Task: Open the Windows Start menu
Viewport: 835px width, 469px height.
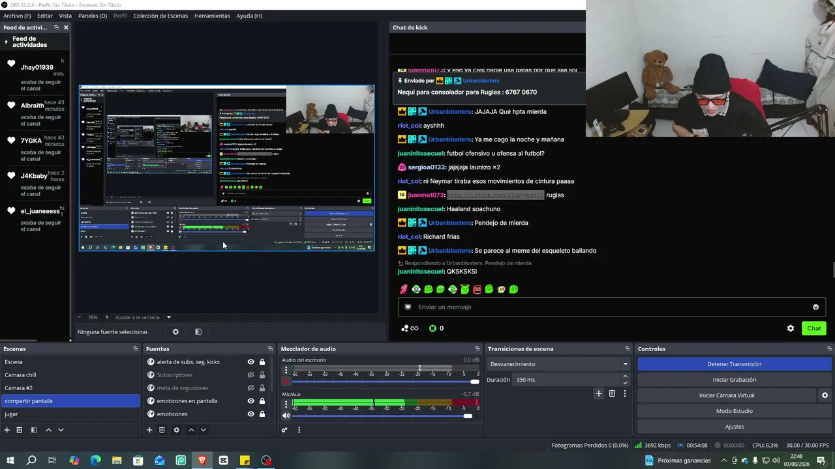Action: point(10,461)
